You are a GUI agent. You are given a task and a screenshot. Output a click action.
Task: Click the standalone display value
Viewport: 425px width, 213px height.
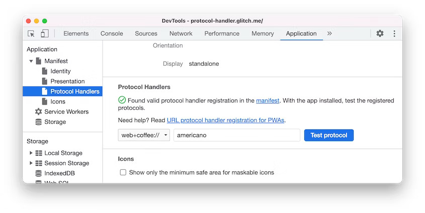204,64
